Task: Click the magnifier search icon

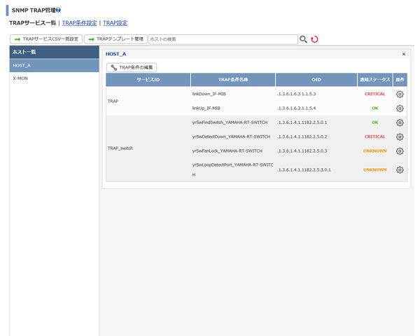Action: 303,39
